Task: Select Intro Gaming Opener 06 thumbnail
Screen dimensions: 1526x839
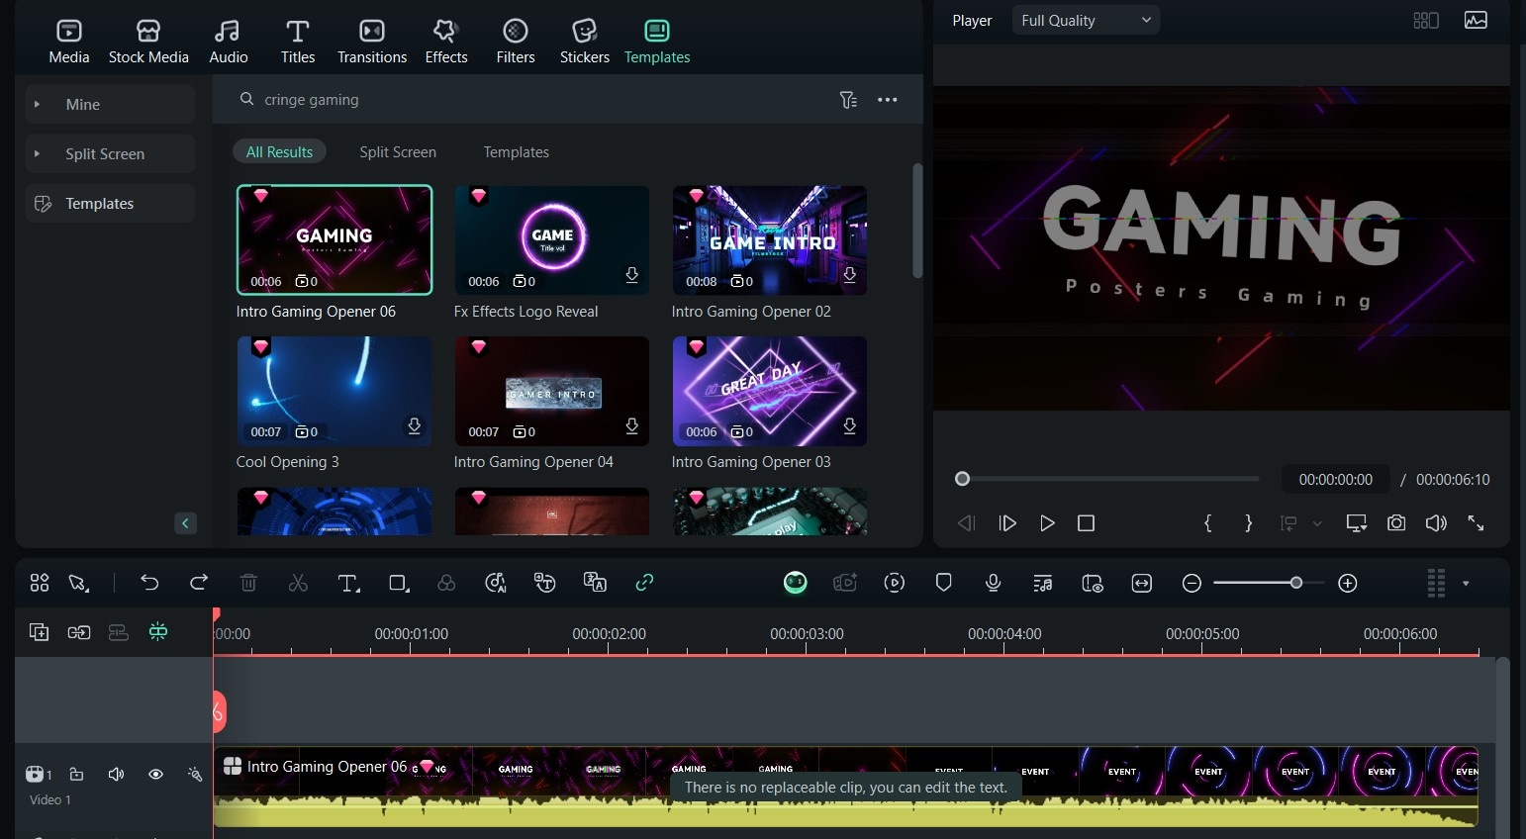Action: click(334, 239)
